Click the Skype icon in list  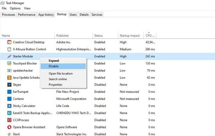[9, 85]
